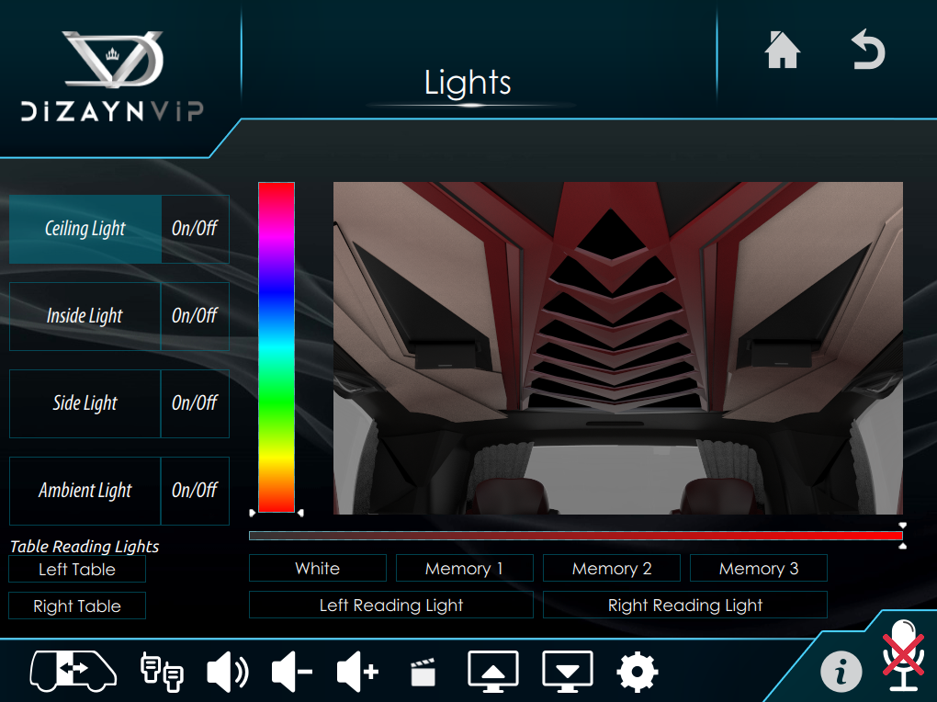Click the back arrow icon
Image resolution: width=937 pixels, height=702 pixels.
867,50
